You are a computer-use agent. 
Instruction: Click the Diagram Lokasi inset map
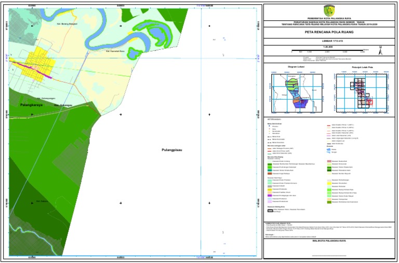(298, 92)
